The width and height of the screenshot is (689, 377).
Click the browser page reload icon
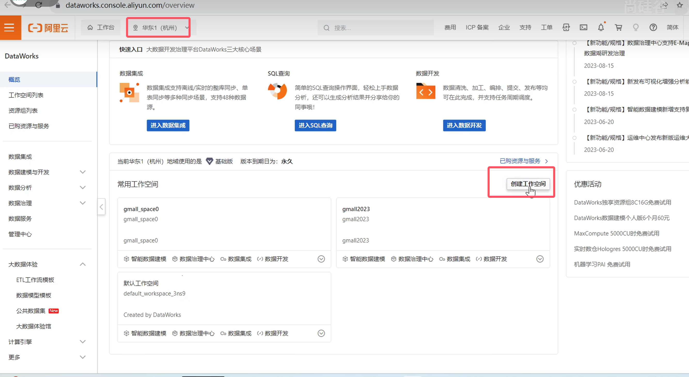point(38,5)
